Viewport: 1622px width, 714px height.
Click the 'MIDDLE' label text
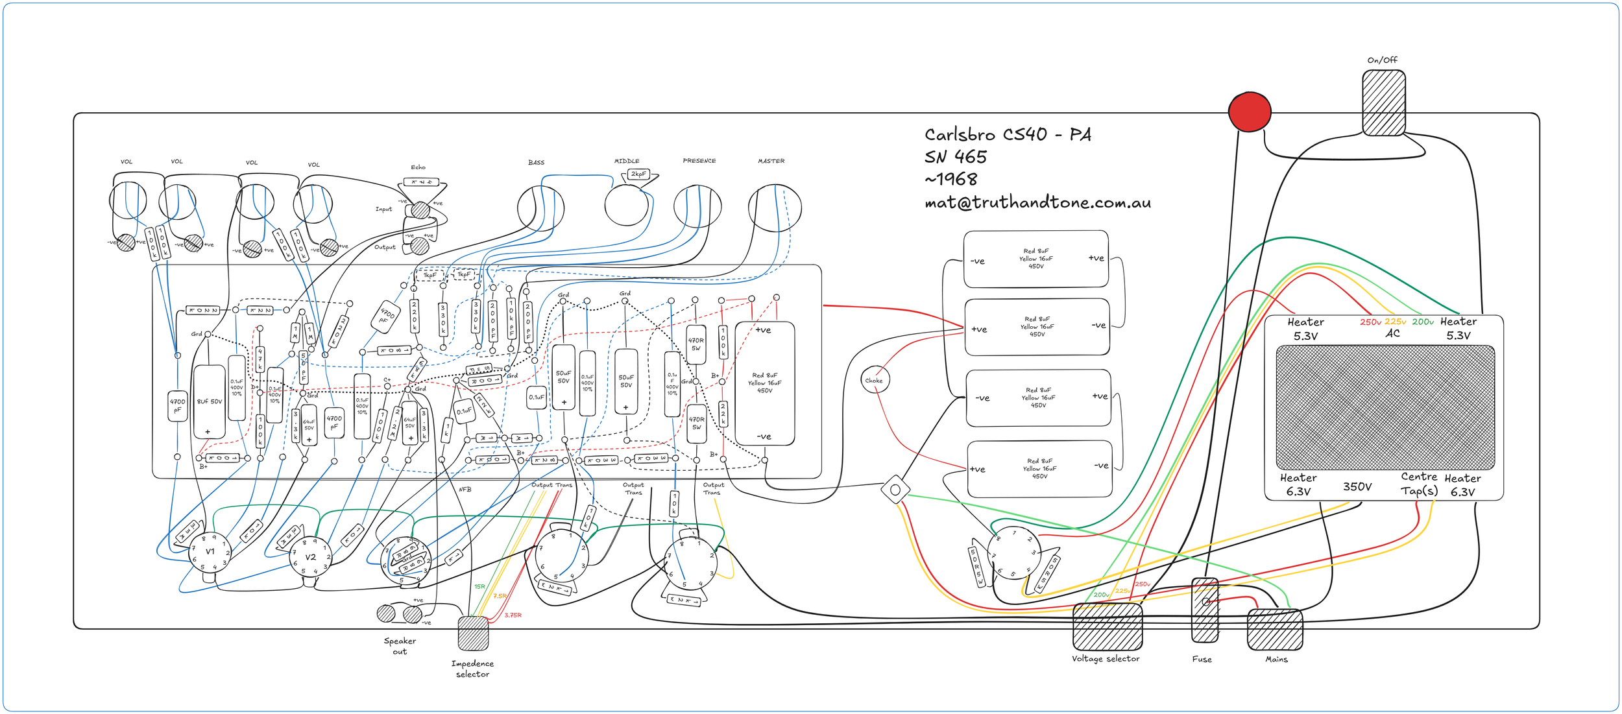point(627,161)
